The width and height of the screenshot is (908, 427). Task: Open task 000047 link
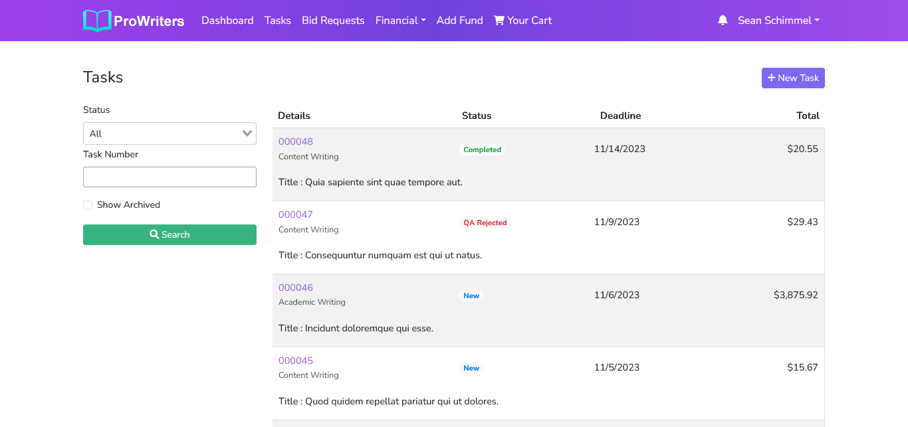[295, 214]
